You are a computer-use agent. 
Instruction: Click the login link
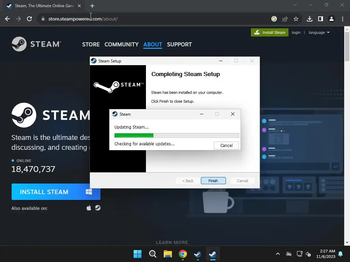coord(296,32)
